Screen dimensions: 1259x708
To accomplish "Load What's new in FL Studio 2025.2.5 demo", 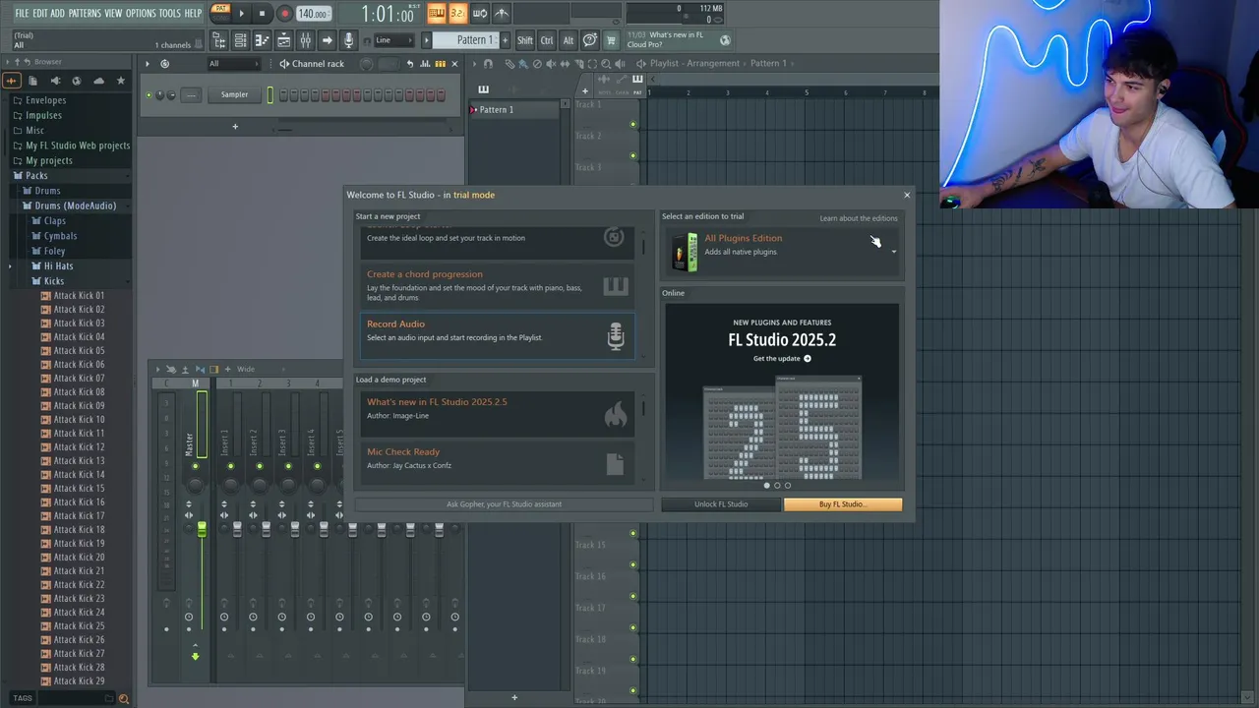I will 497,414.
